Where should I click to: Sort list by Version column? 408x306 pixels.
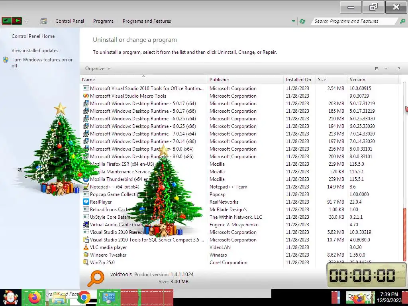373,80
